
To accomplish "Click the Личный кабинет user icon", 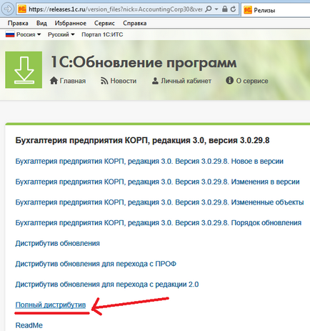I will point(155,81).
